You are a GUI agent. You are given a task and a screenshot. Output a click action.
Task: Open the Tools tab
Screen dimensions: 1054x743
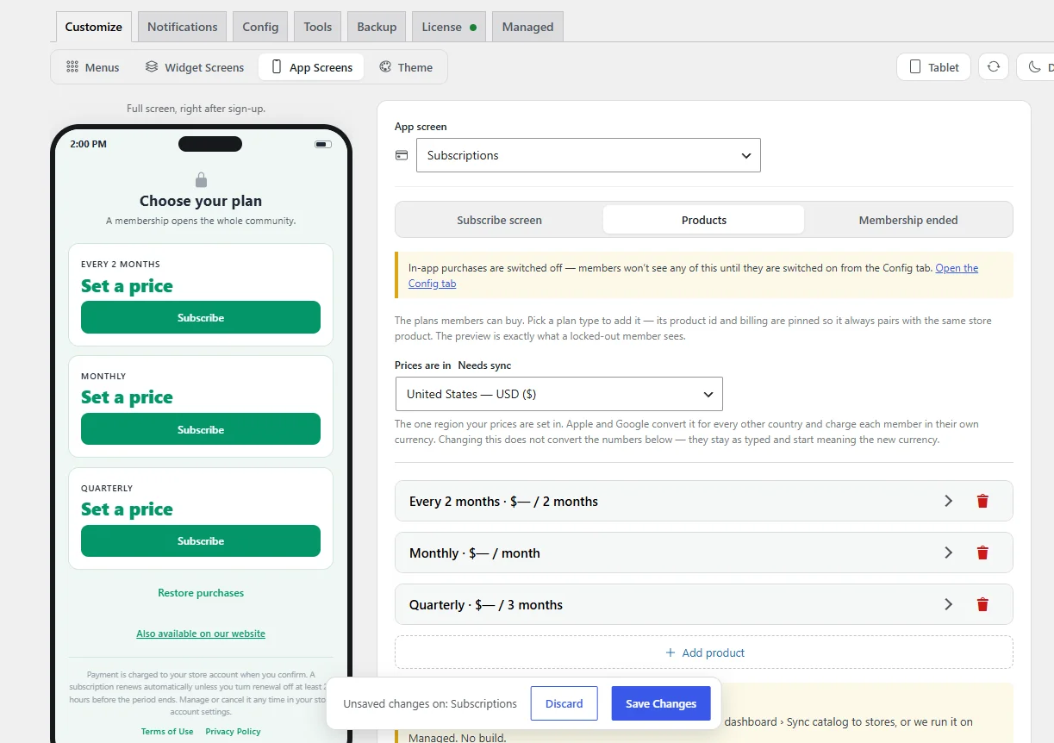click(318, 27)
